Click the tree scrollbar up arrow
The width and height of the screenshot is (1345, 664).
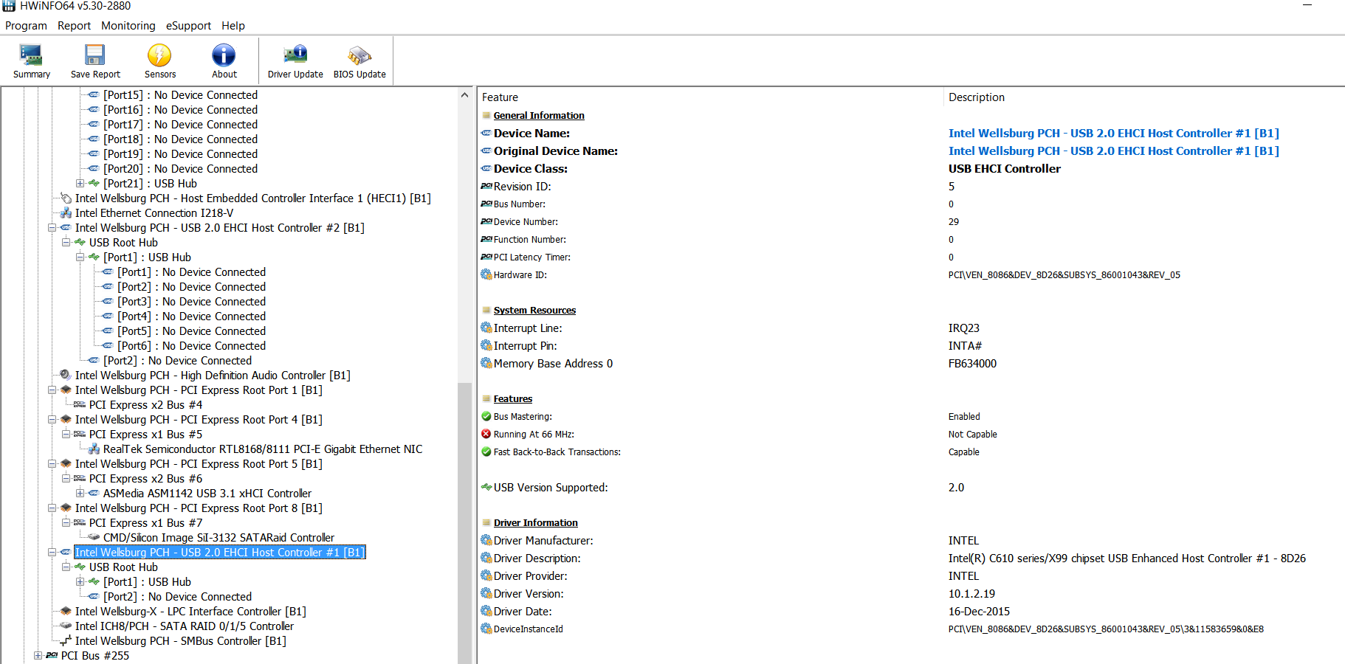(464, 95)
